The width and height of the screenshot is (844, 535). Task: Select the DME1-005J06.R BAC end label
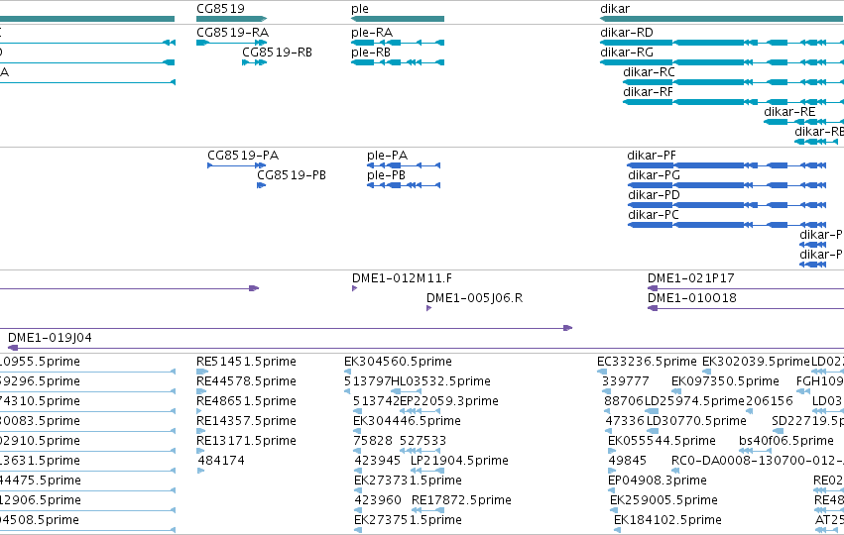pos(474,298)
